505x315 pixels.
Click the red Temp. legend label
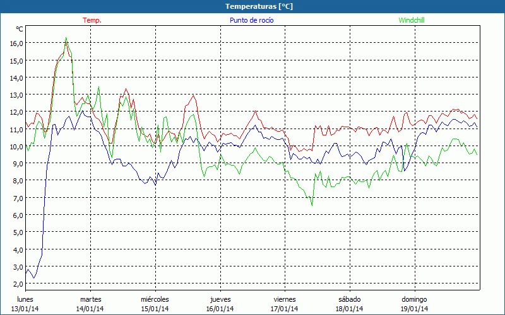coord(92,20)
